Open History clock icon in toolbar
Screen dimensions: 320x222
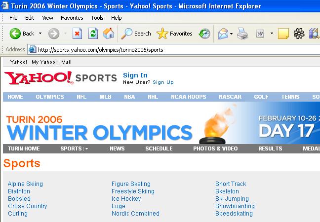(x=204, y=34)
